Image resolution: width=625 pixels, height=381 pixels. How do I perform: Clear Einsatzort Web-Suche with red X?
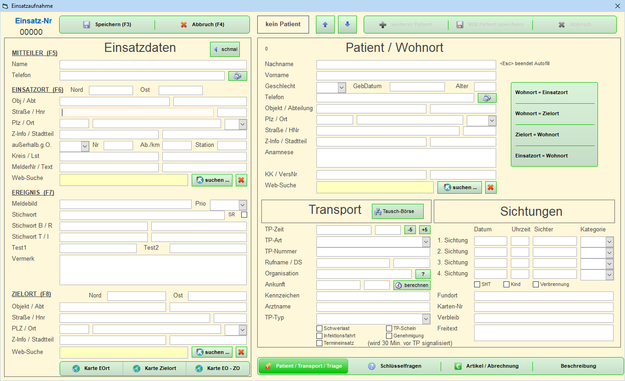click(x=241, y=180)
